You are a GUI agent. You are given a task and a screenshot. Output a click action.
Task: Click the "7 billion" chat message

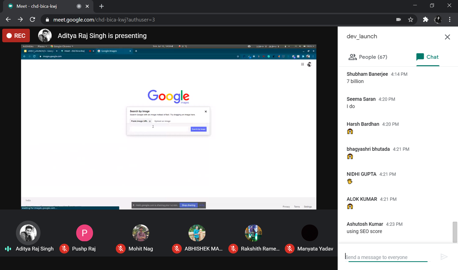tap(355, 81)
